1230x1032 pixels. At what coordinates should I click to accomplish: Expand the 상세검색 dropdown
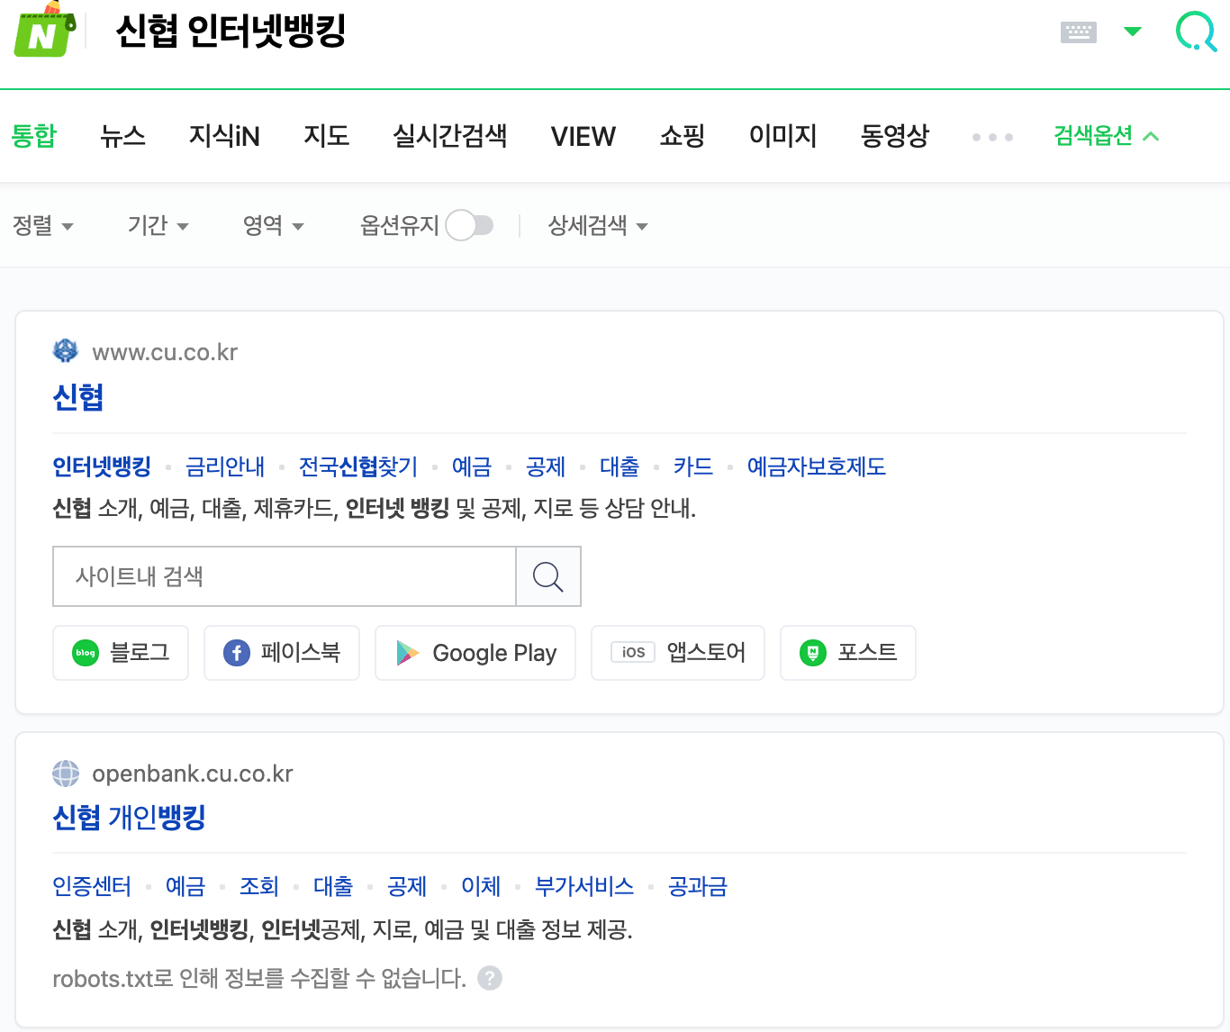(x=598, y=225)
